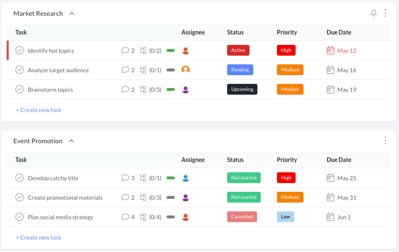Click calendar icon for May 12 due date
The height and width of the screenshot is (252, 399).
pyautogui.click(x=330, y=50)
